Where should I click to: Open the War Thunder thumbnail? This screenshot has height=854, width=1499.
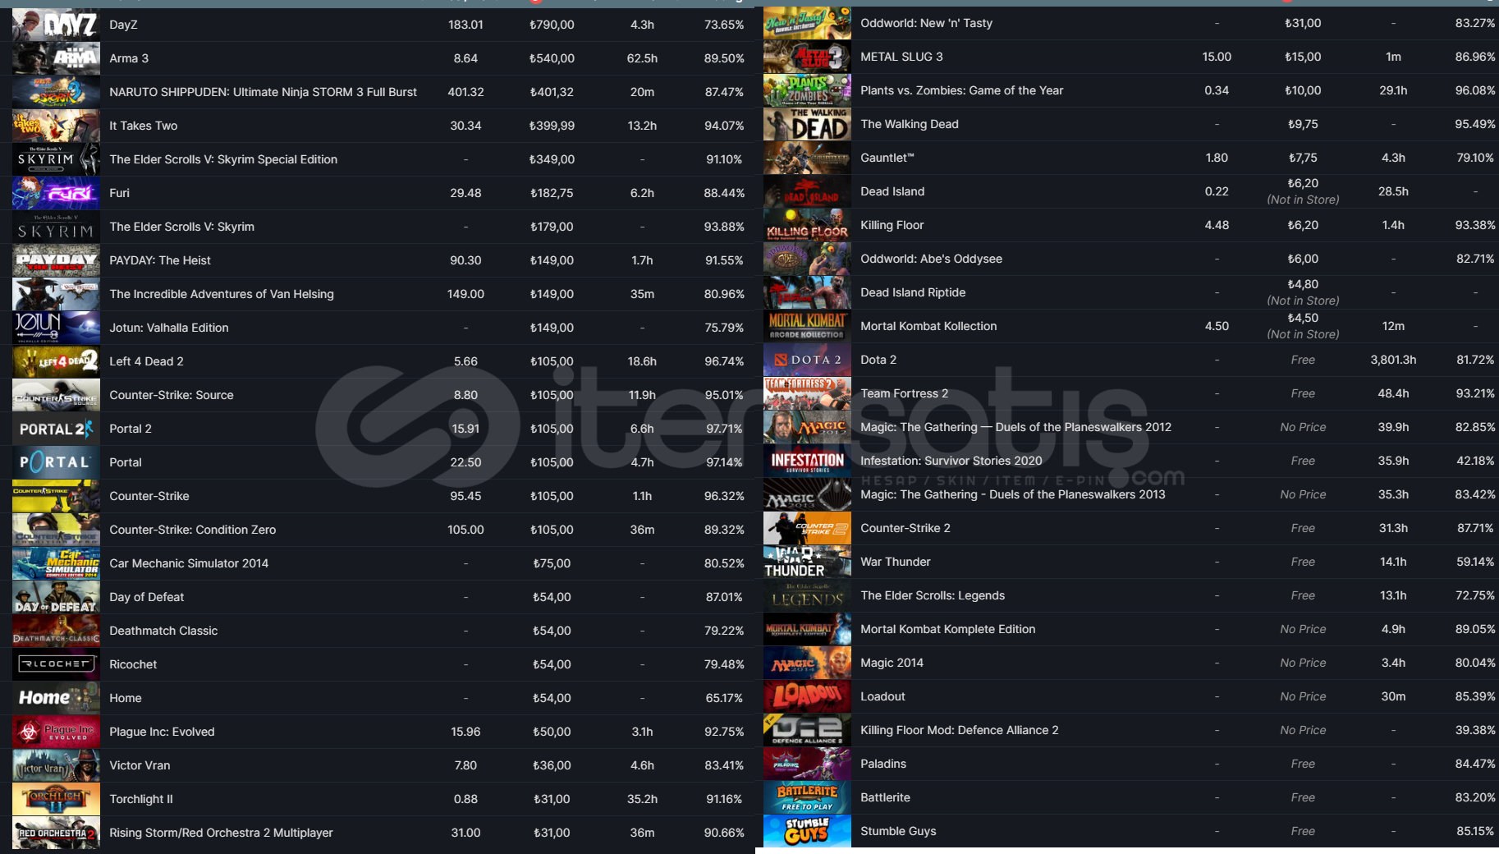click(x=807, y=562)
